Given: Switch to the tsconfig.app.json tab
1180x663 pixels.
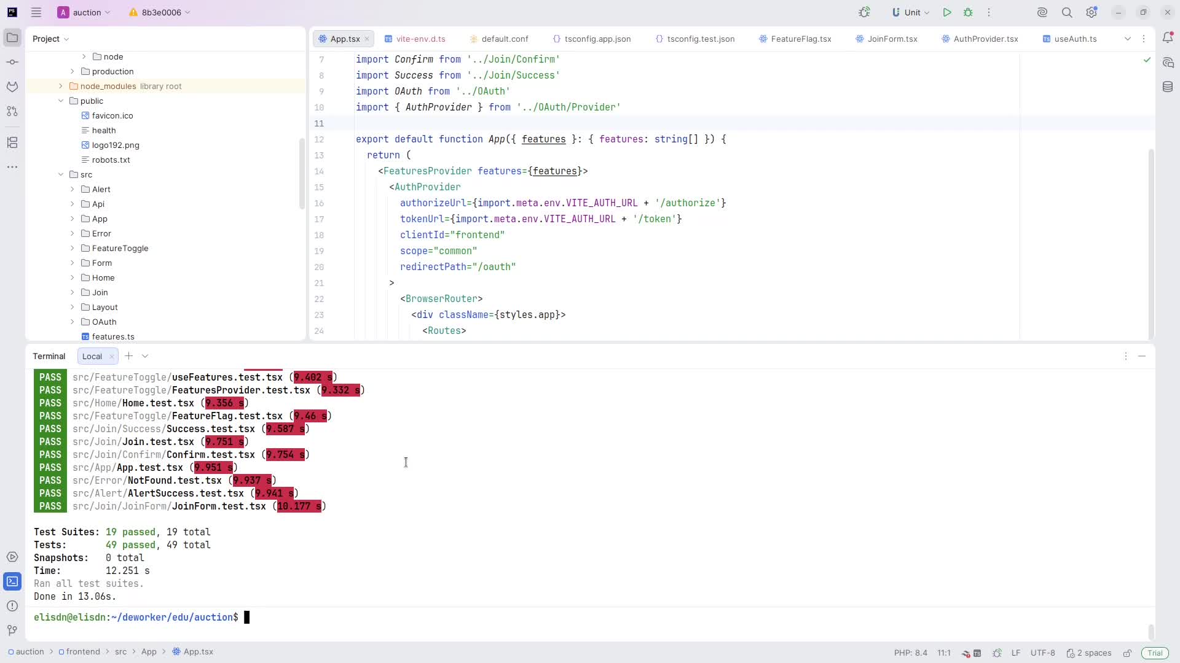Looking at the screenshot, I should 597,39.
